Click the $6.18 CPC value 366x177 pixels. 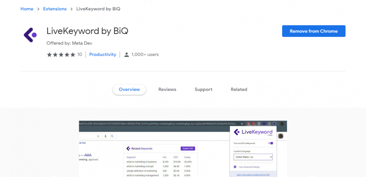click(x=176, y=176)
